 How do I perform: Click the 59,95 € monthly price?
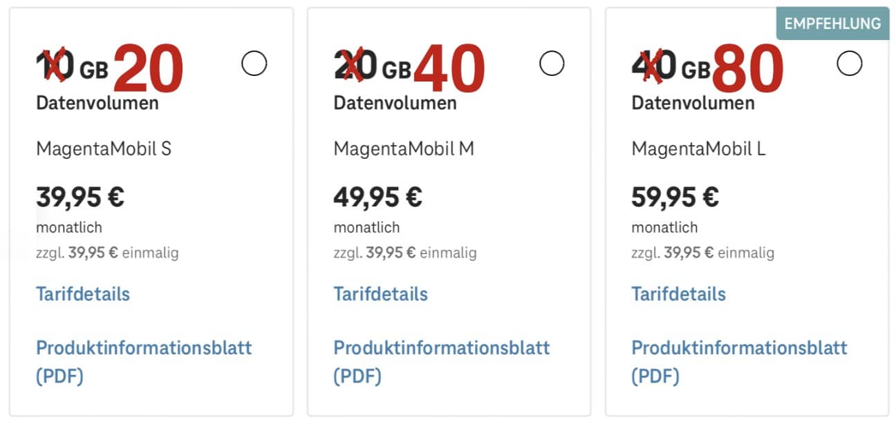pos(675,197)
